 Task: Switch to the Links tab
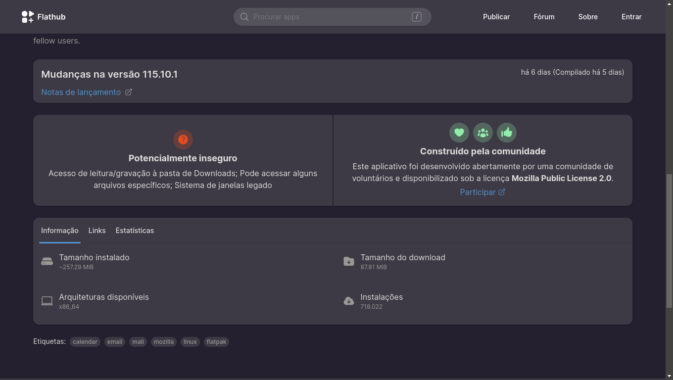click(97, 230)
